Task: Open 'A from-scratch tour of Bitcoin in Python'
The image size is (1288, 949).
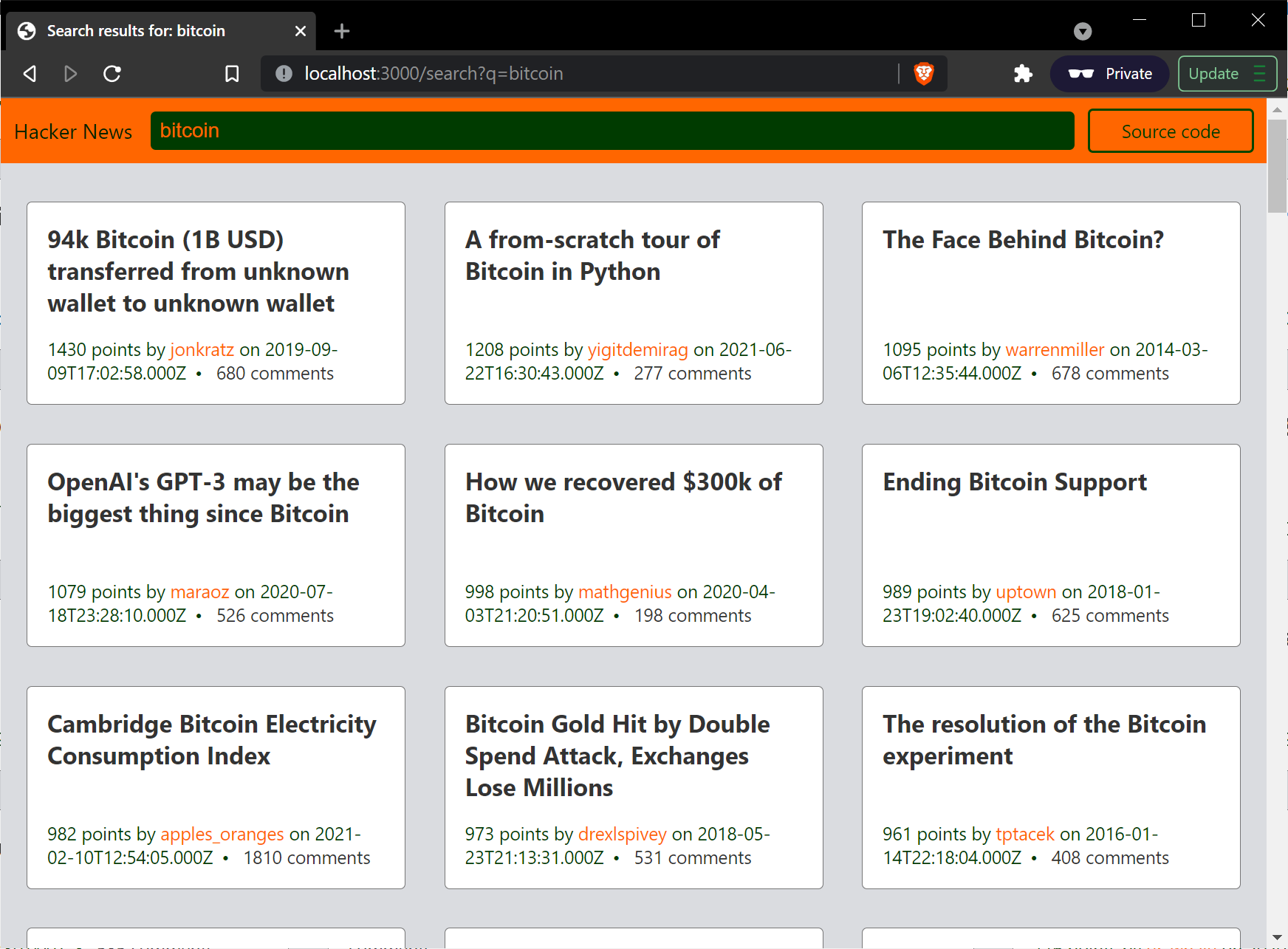Action: (x=592, y=256)
